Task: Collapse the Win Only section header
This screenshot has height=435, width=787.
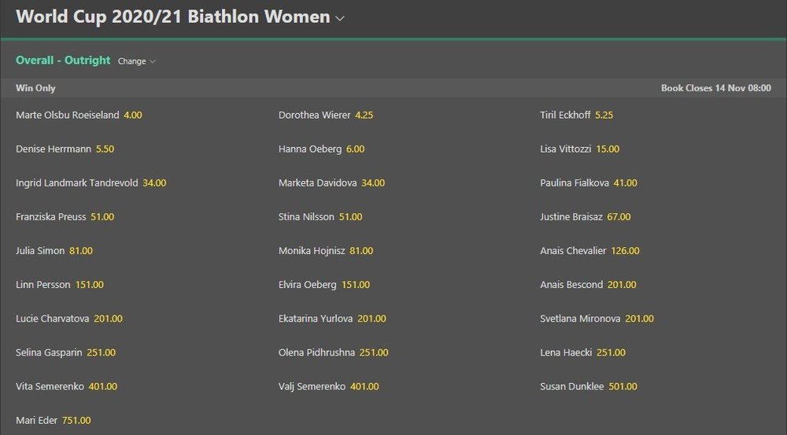Action: click(x=36, y=88)
